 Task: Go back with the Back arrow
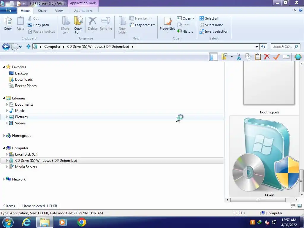click(x=6, y=47)
